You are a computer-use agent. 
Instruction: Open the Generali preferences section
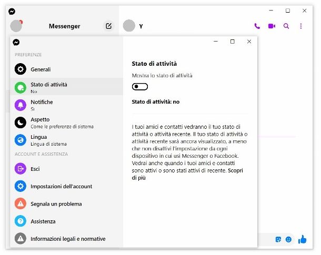(66, 69)
